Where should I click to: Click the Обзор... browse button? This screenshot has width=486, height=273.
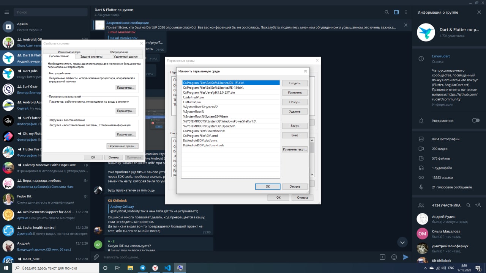click(295, 102)
